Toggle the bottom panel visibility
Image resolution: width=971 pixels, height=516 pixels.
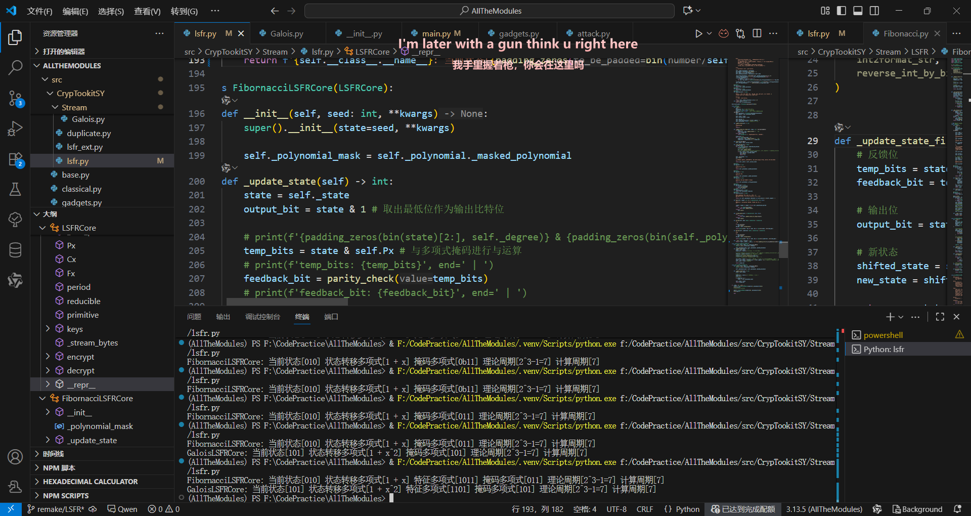858,11
